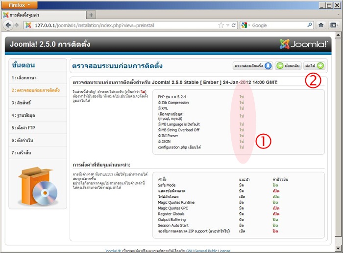Screen dimensions: 343x253
Task: Click the Google search input field
Action: [x=279, y=25]
